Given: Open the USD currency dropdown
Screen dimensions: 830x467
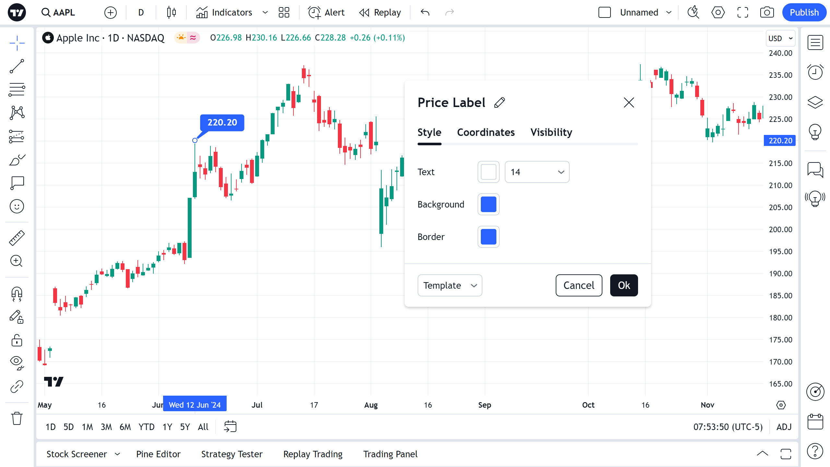Looking at the screenshot, I should click(x=780, y=38).
